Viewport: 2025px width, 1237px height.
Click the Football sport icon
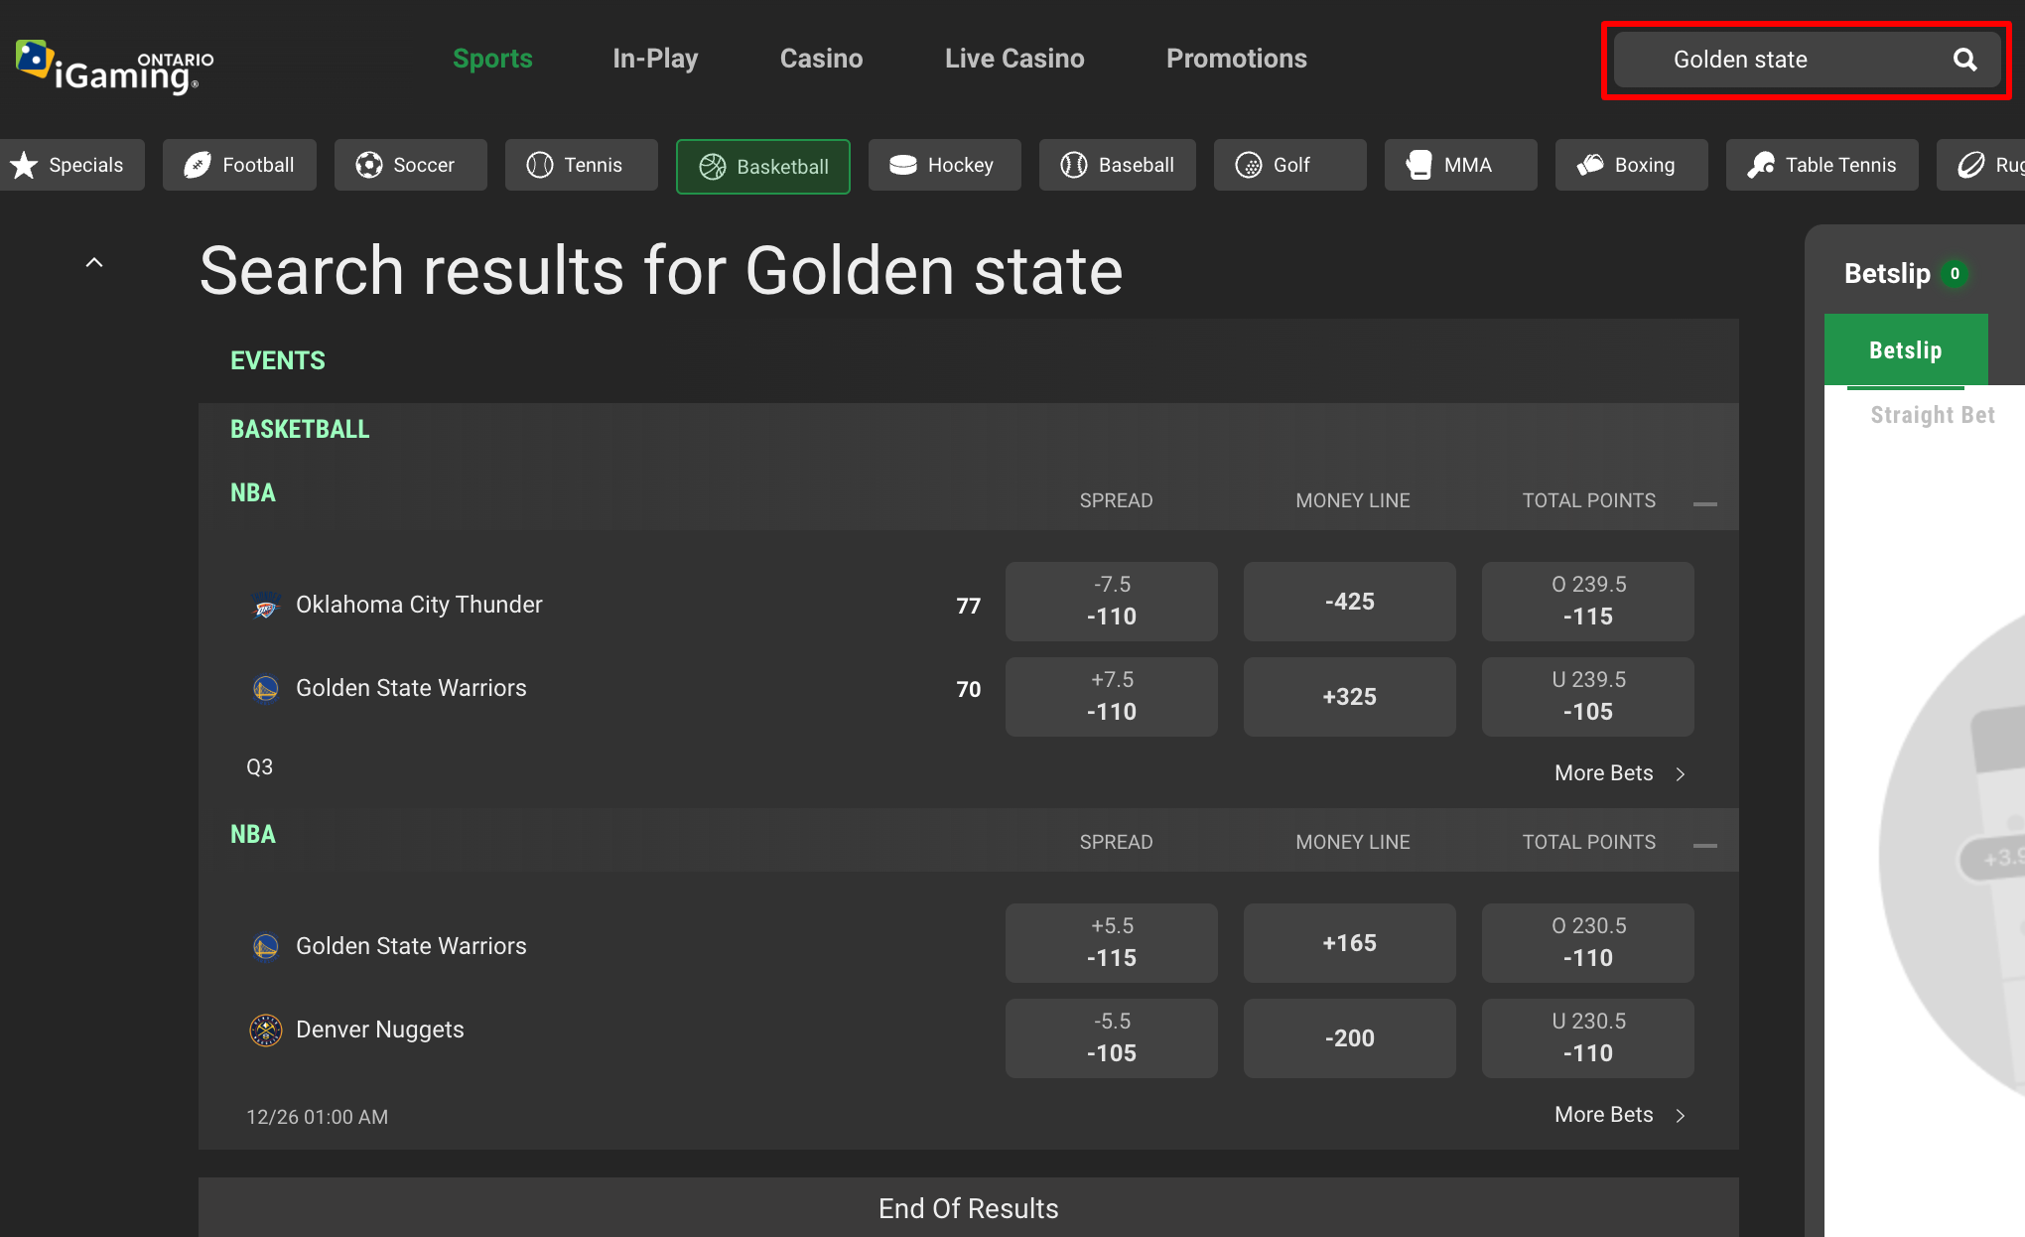pyautogui.click(x=198, y=165)
